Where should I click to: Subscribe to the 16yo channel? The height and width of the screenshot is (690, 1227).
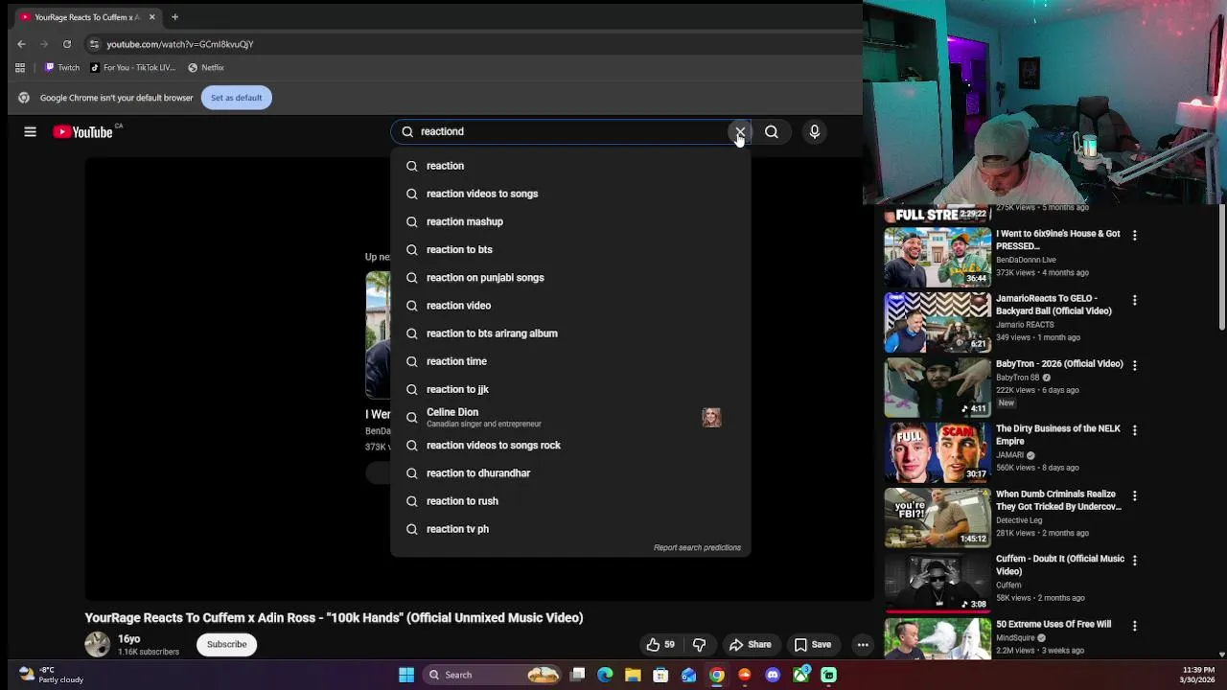227,644
